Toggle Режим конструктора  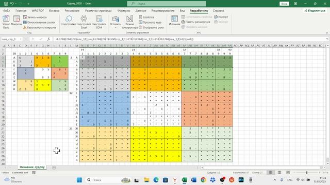pyautogui.click(x=129, y=22)
